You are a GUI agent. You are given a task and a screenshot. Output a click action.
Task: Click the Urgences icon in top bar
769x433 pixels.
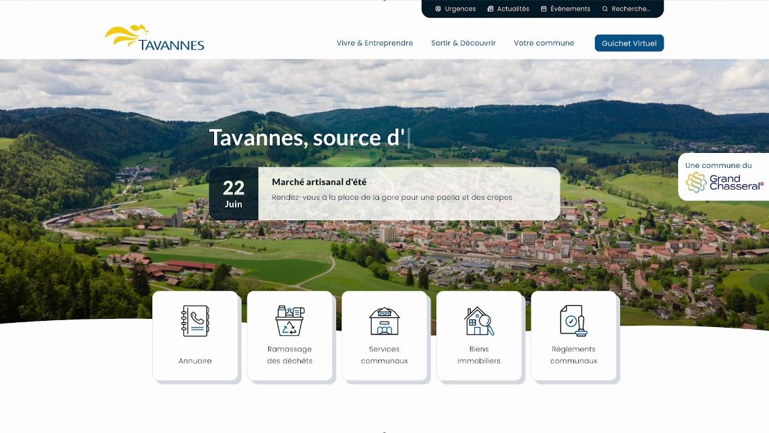(438, 9)
